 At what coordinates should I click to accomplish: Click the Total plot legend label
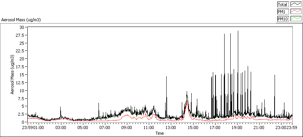point(283,5)
